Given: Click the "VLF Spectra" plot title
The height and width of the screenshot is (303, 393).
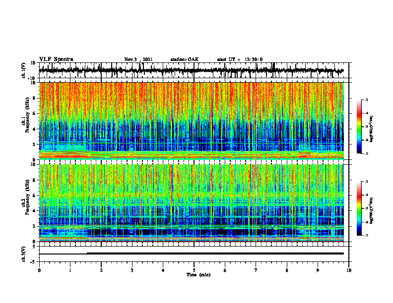Looking at the screenshot, I should click(56, 59).
